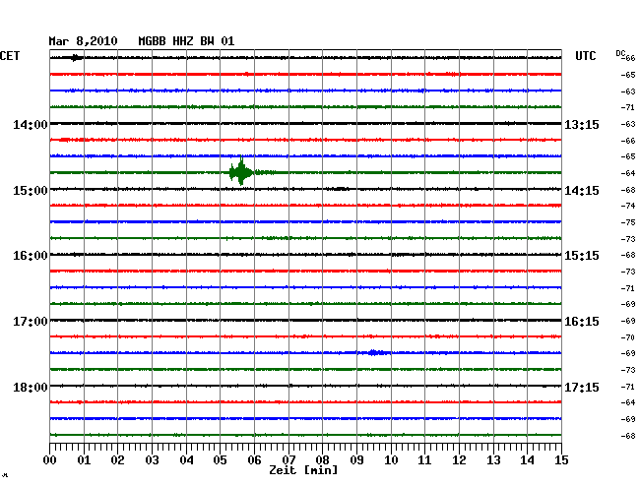Click the 16:00 CET time label
The width and height of the screenshot is (640, 486).
31,256
